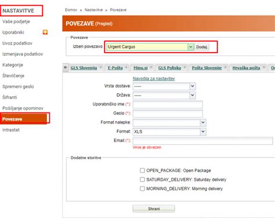Image resolution: width=275 pixels, height=222 pixels.
Task: Open the E-Pošta tab
Action: (x=115, y=68)
